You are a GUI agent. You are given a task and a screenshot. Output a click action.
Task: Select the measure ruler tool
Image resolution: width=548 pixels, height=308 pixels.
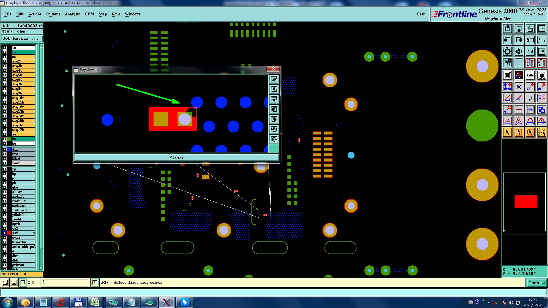click(530, 75)
